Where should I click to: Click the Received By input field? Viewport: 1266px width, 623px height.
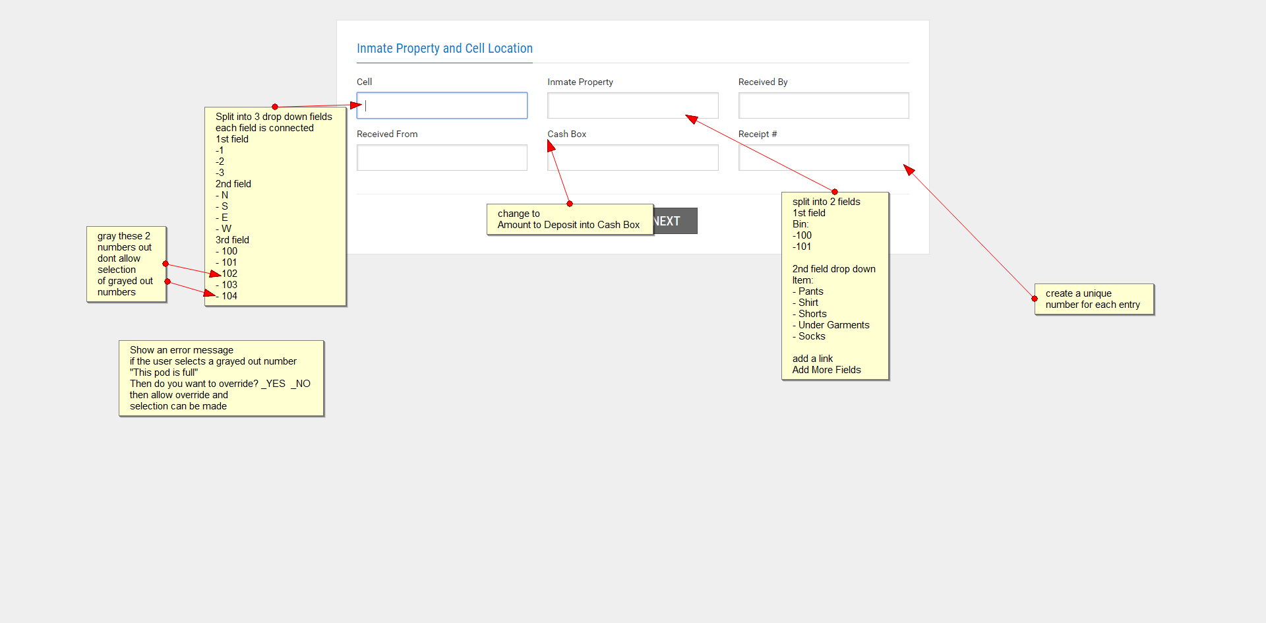coord(823,105)
